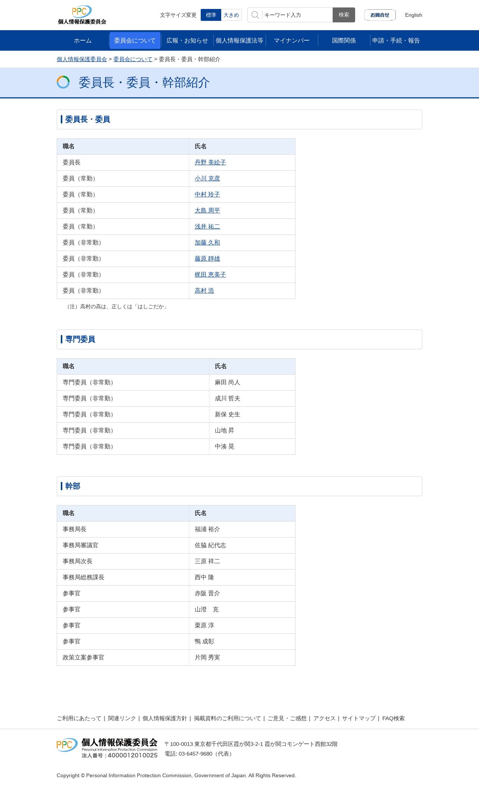Click the 片岡 秀実 name cell
The height and width of the screenshot is (791, 479).
click(x=242, y=658)
